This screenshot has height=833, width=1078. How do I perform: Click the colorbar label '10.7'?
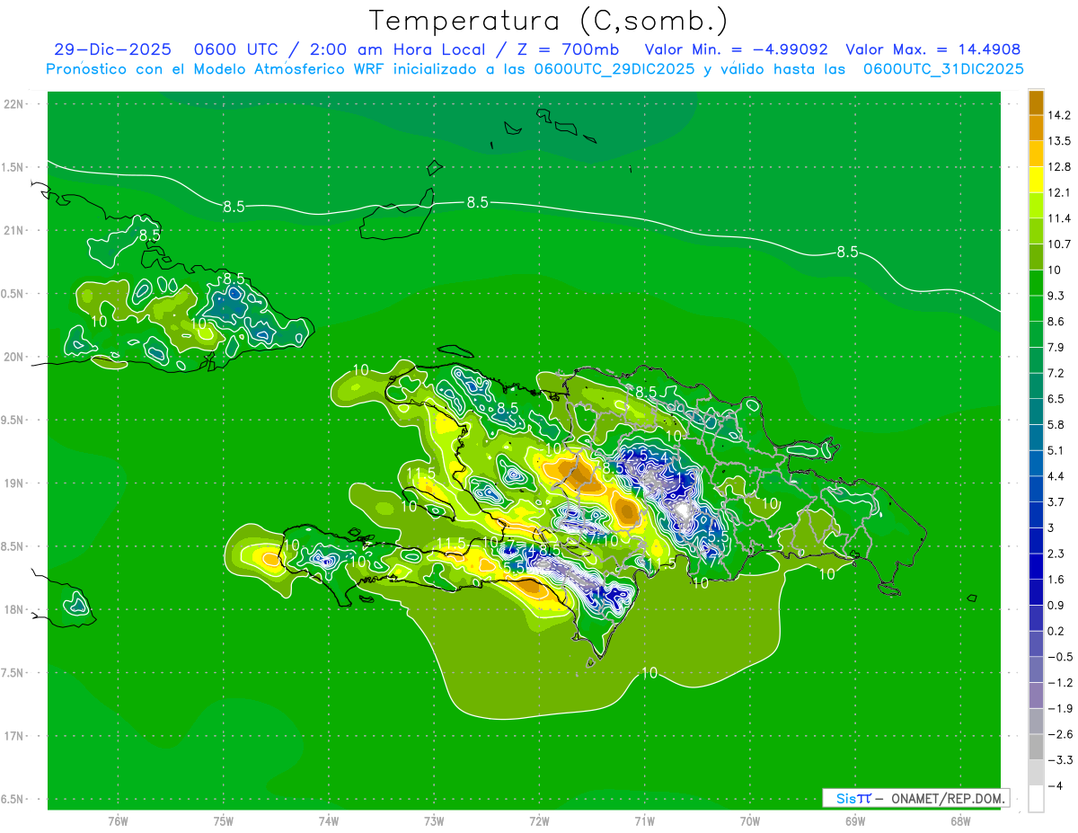(x=1061, y=244)
